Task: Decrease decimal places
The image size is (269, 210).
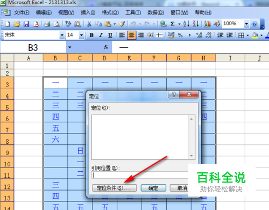Action: pyautogui.click(x=208, y=35)
